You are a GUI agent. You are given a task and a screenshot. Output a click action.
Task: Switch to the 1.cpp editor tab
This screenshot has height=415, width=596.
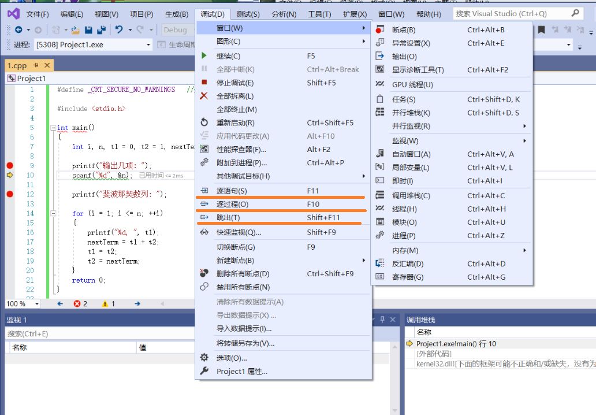click(x=17, y=66)
